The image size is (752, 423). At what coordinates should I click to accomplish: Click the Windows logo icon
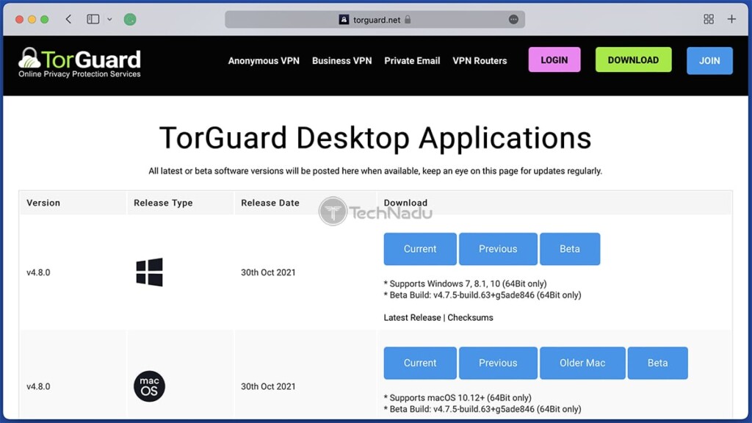coord(149,272)
